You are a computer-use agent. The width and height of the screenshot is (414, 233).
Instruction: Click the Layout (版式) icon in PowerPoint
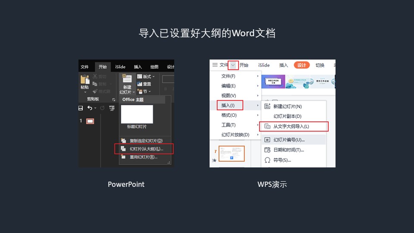click(140, 76)
